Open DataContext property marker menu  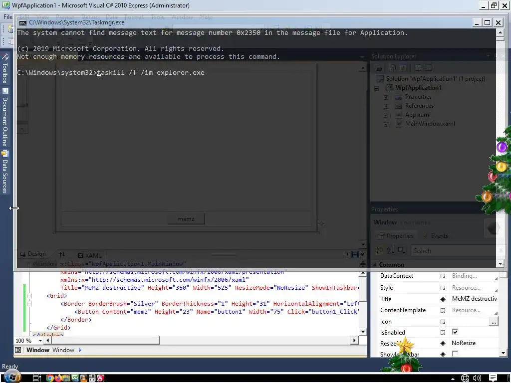pyautogui.click(x=443, y=276)
